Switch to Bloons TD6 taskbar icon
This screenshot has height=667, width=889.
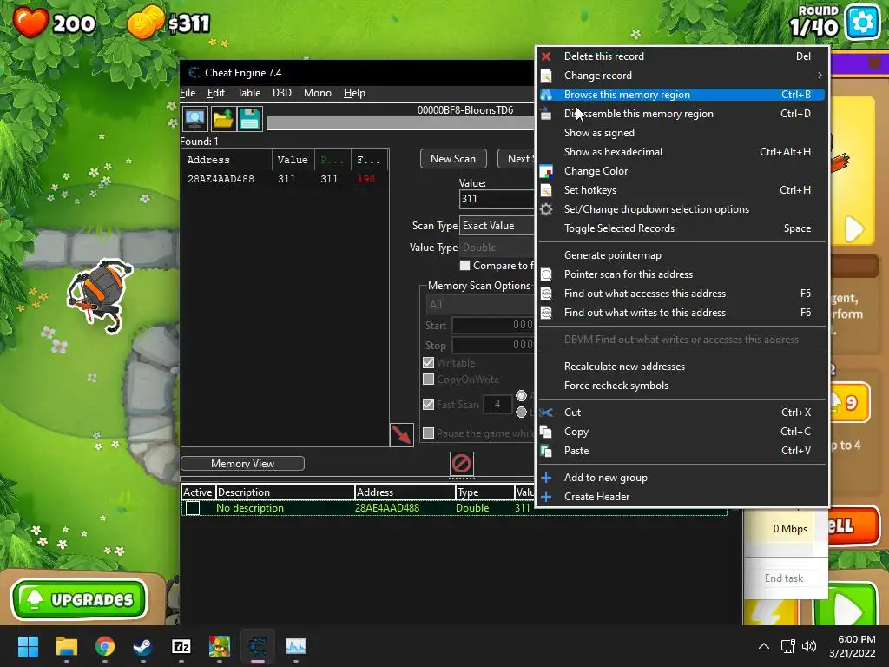pos(220,646)
